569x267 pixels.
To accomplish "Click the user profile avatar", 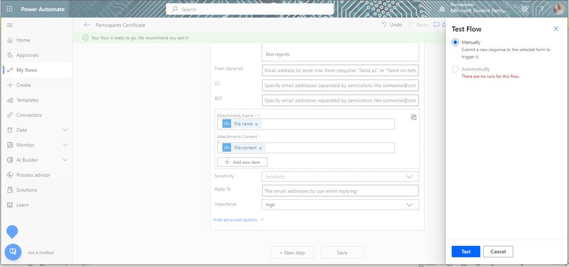I will coord(559,9).
